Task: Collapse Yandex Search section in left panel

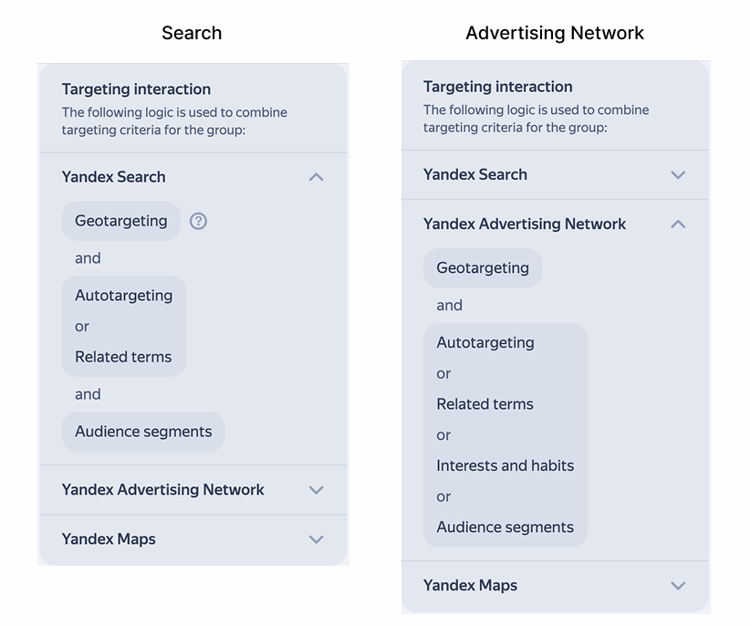Action: [x=316, y=177]
